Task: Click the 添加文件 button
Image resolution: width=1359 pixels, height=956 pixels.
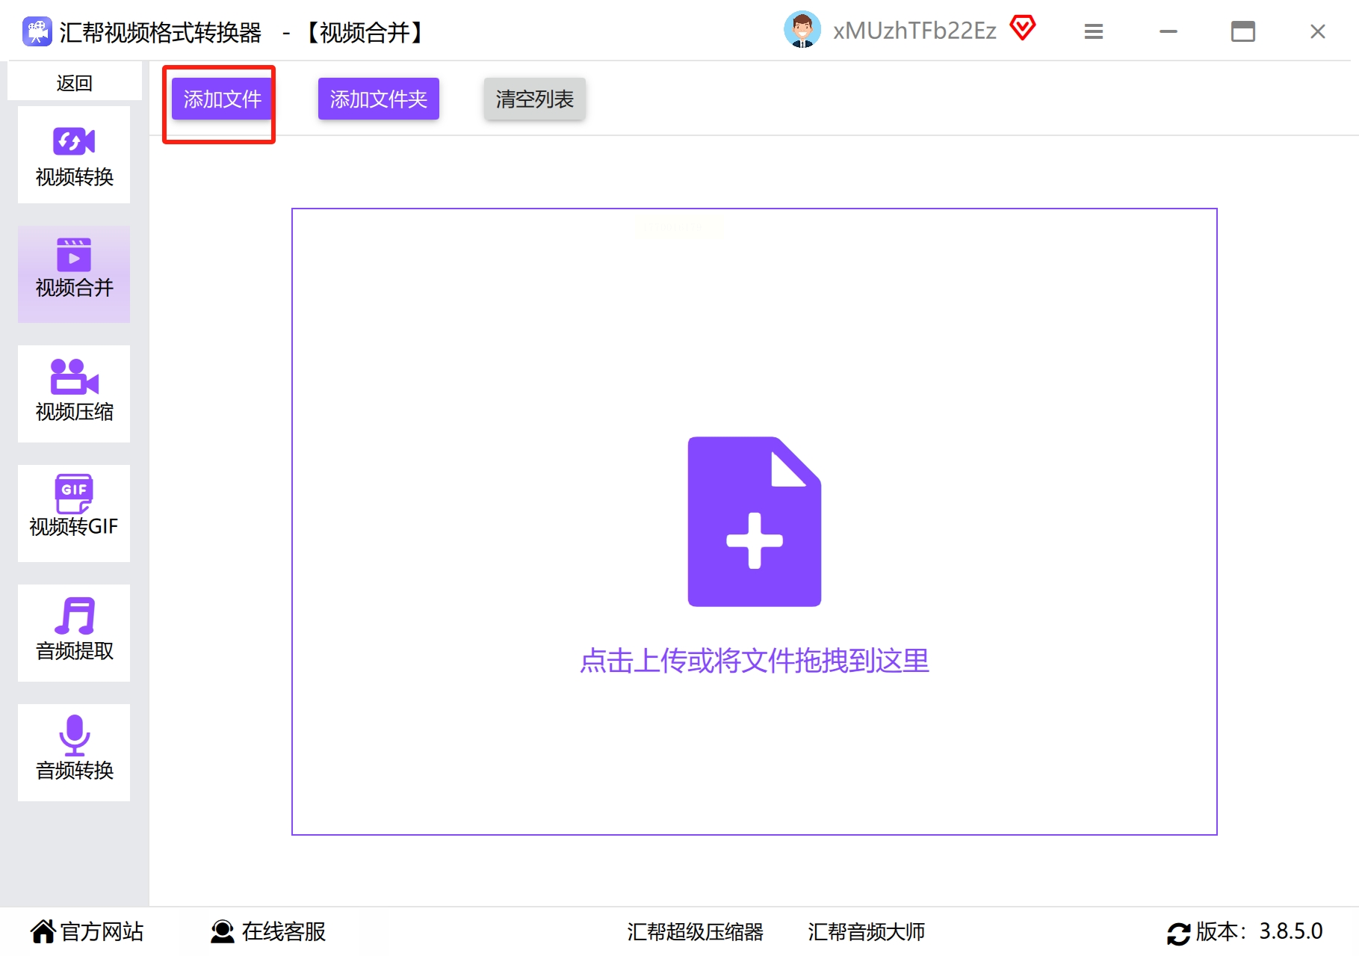Action: [x=222, y=99]
